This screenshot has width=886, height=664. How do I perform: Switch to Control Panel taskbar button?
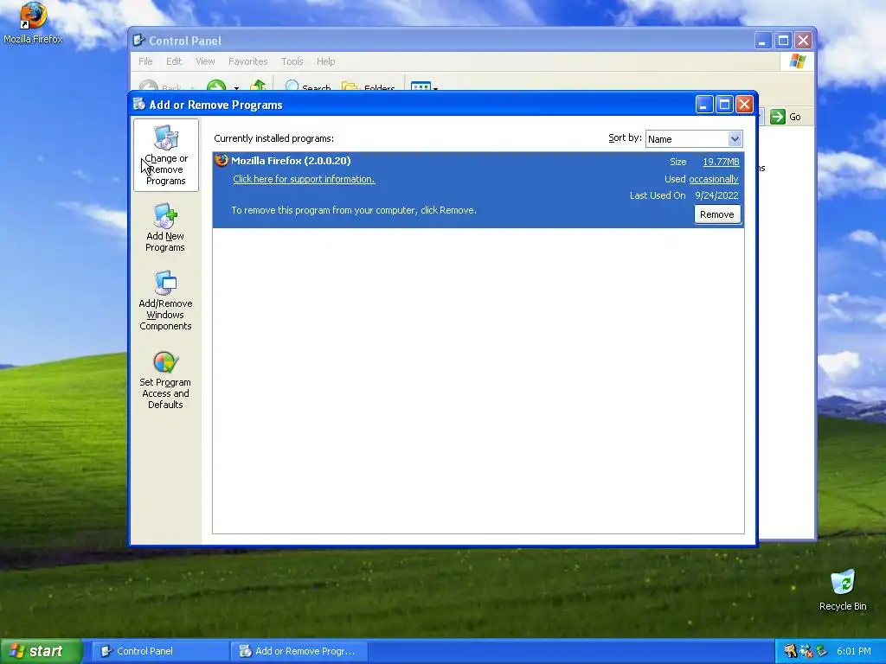click(x=160, y=651)
